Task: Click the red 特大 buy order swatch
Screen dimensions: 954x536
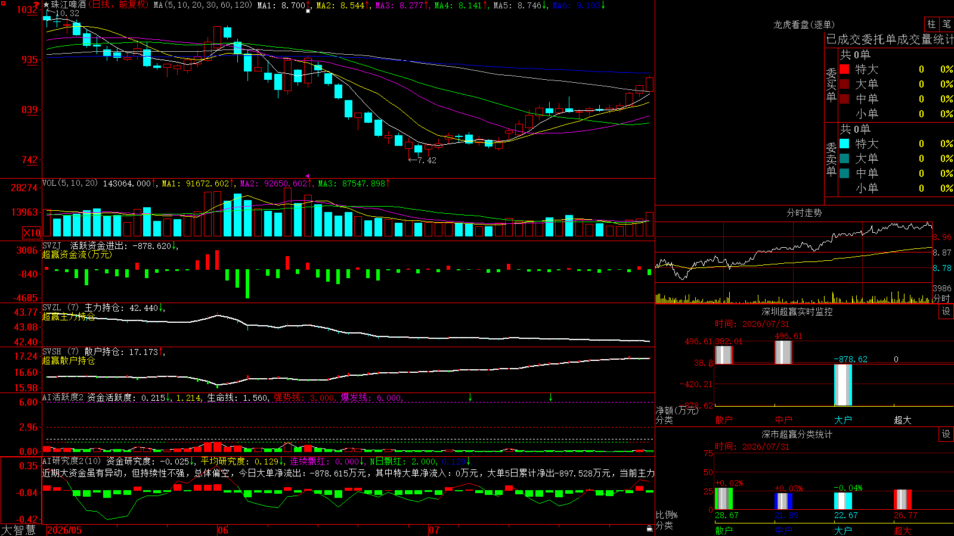Action: pos(844,69)
